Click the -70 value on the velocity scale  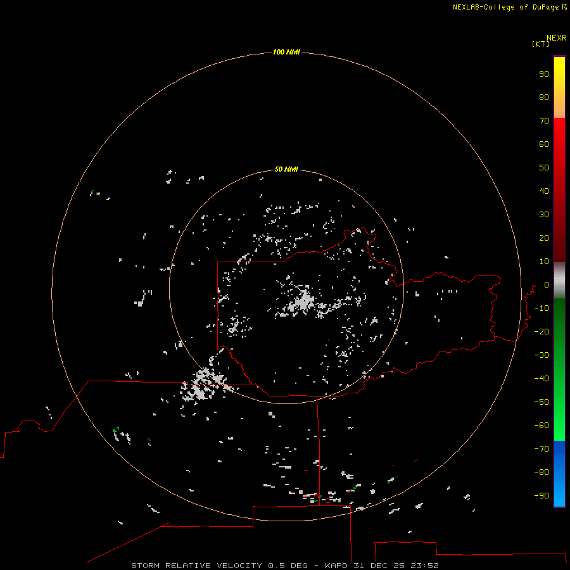tap(541, 448)
